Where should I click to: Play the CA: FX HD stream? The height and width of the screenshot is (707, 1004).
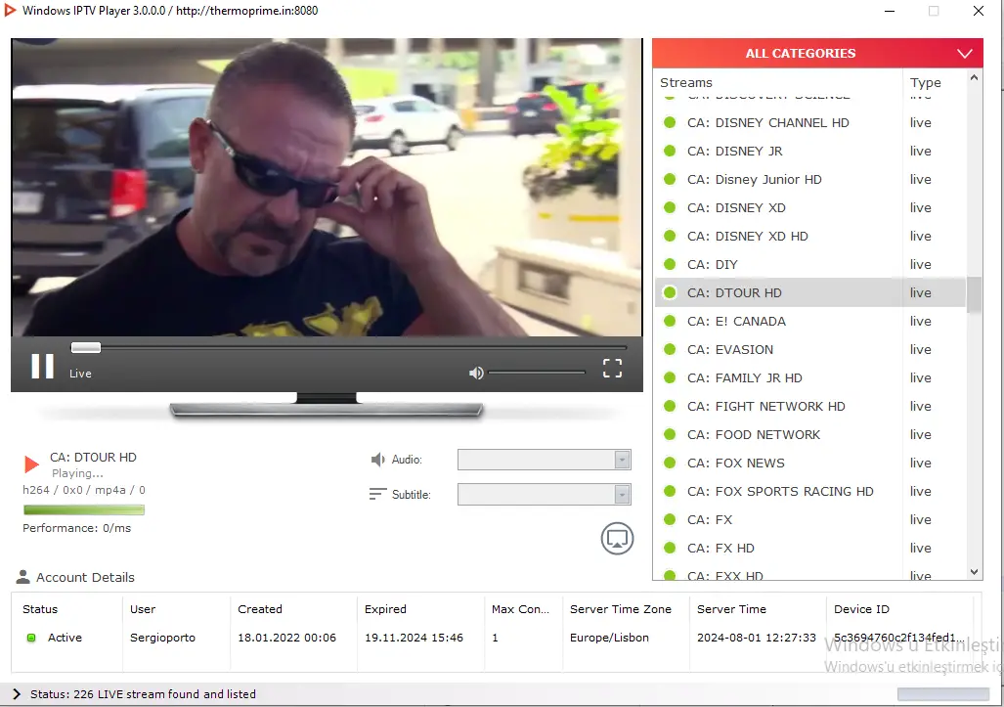(x=810, y=548)
